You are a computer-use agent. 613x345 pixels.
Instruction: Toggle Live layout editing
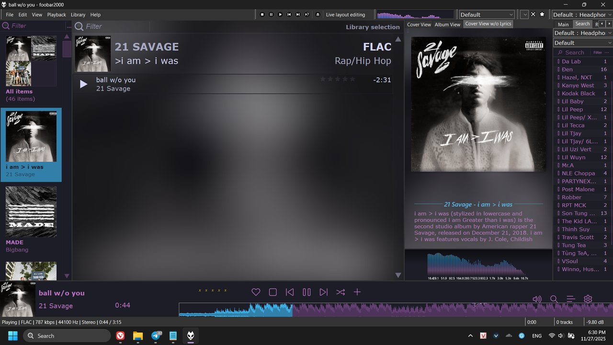345,15
